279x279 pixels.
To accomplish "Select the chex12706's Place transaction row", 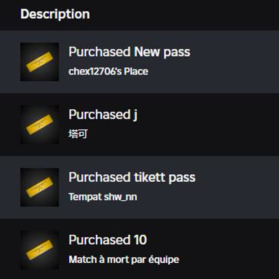I will click(x=218, y=62).
